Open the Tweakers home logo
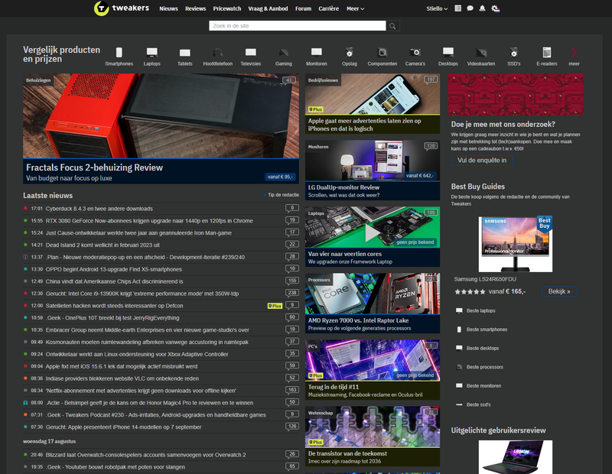 pyautogui.click(x=122, y=8)
